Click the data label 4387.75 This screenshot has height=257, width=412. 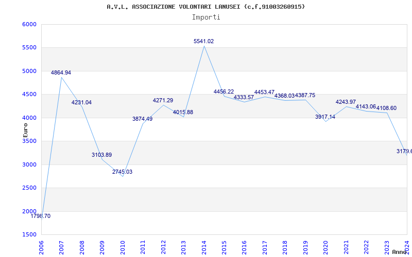[305, 96]
